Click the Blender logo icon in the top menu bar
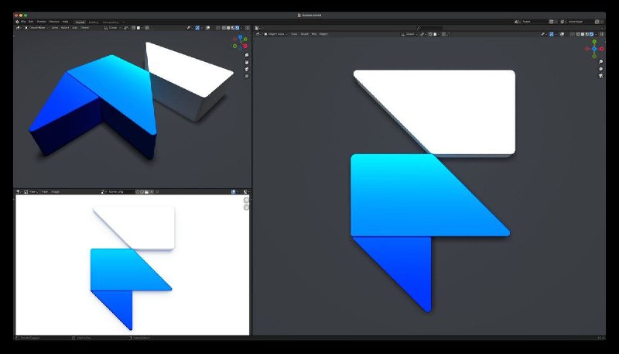 coord(17,21)
